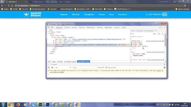
Task: Click the not secure site info icon
Action: [x=16, y=6]
